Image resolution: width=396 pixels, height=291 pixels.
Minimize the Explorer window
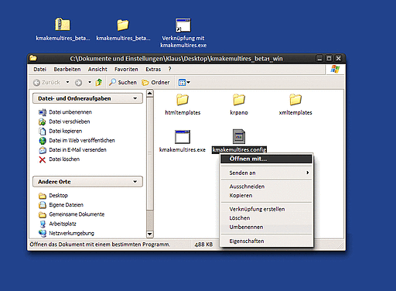click(319, 59)
